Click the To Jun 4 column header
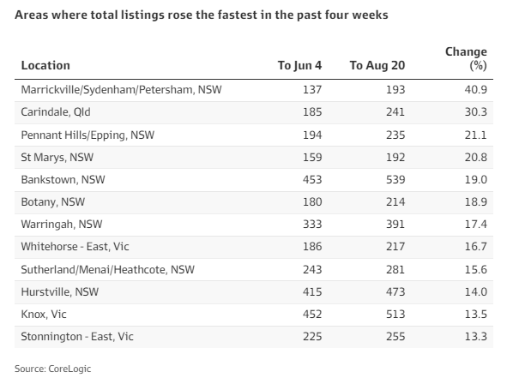The height and width of the screenshot is (384, 507). (299, 65)
